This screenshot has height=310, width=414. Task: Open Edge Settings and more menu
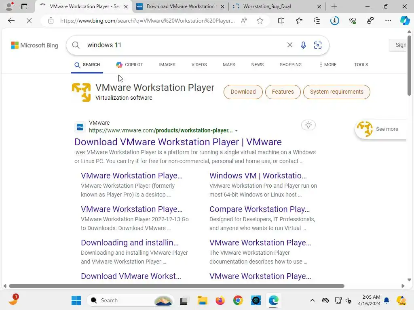(x=388, y=21)
